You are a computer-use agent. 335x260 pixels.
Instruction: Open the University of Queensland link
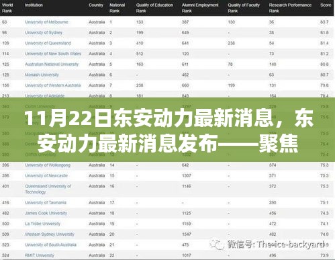48,43
